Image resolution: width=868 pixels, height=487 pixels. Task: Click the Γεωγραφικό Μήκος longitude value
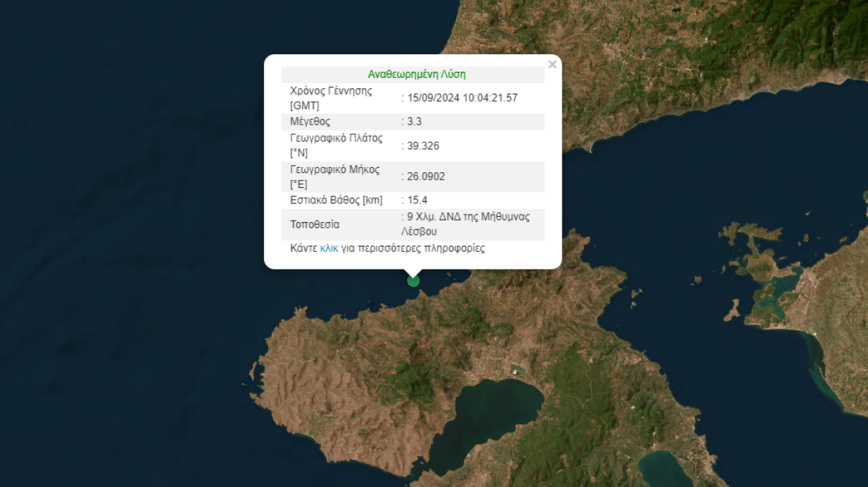coord(426,177)
